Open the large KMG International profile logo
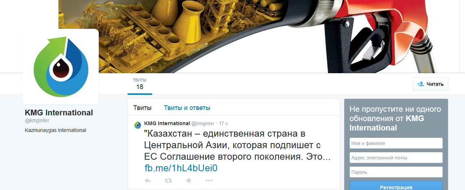Screen dimensions: 465x190 click(61, 67)
